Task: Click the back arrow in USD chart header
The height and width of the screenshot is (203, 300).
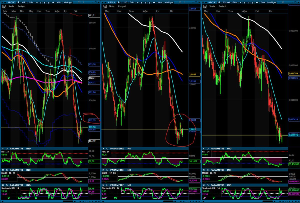Action: 105,2
